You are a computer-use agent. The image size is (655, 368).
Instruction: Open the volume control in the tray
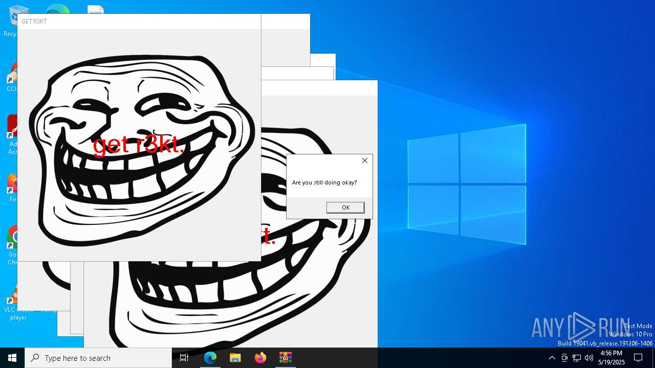(x=589, y=358)
